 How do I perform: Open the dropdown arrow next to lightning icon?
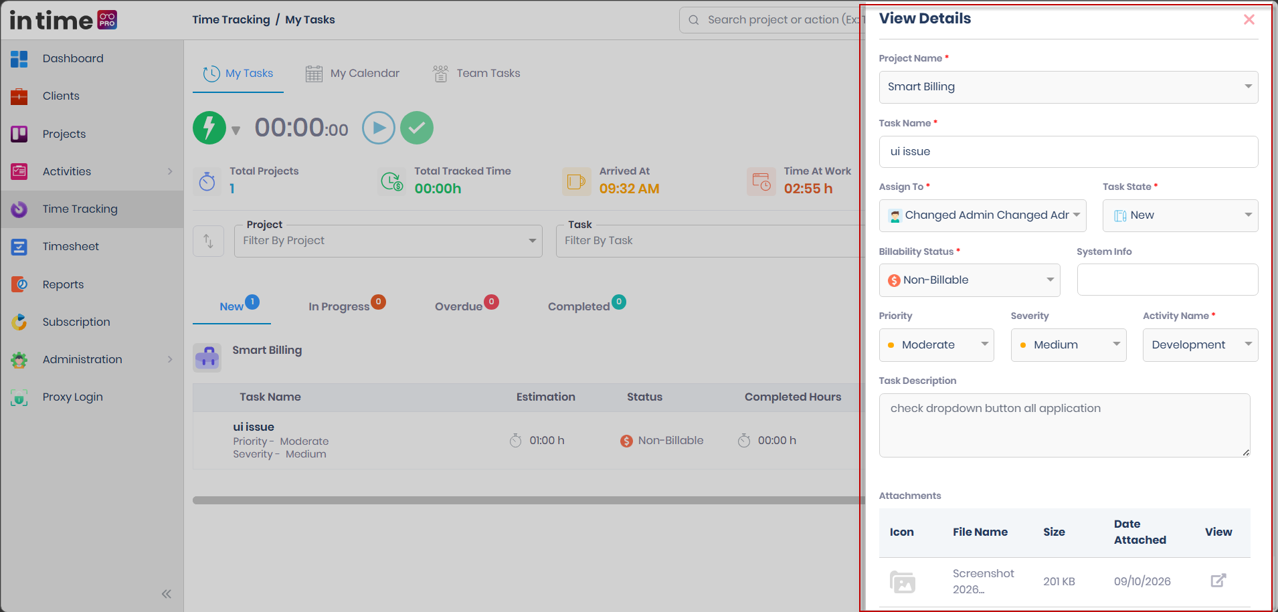tap(236, 130)
